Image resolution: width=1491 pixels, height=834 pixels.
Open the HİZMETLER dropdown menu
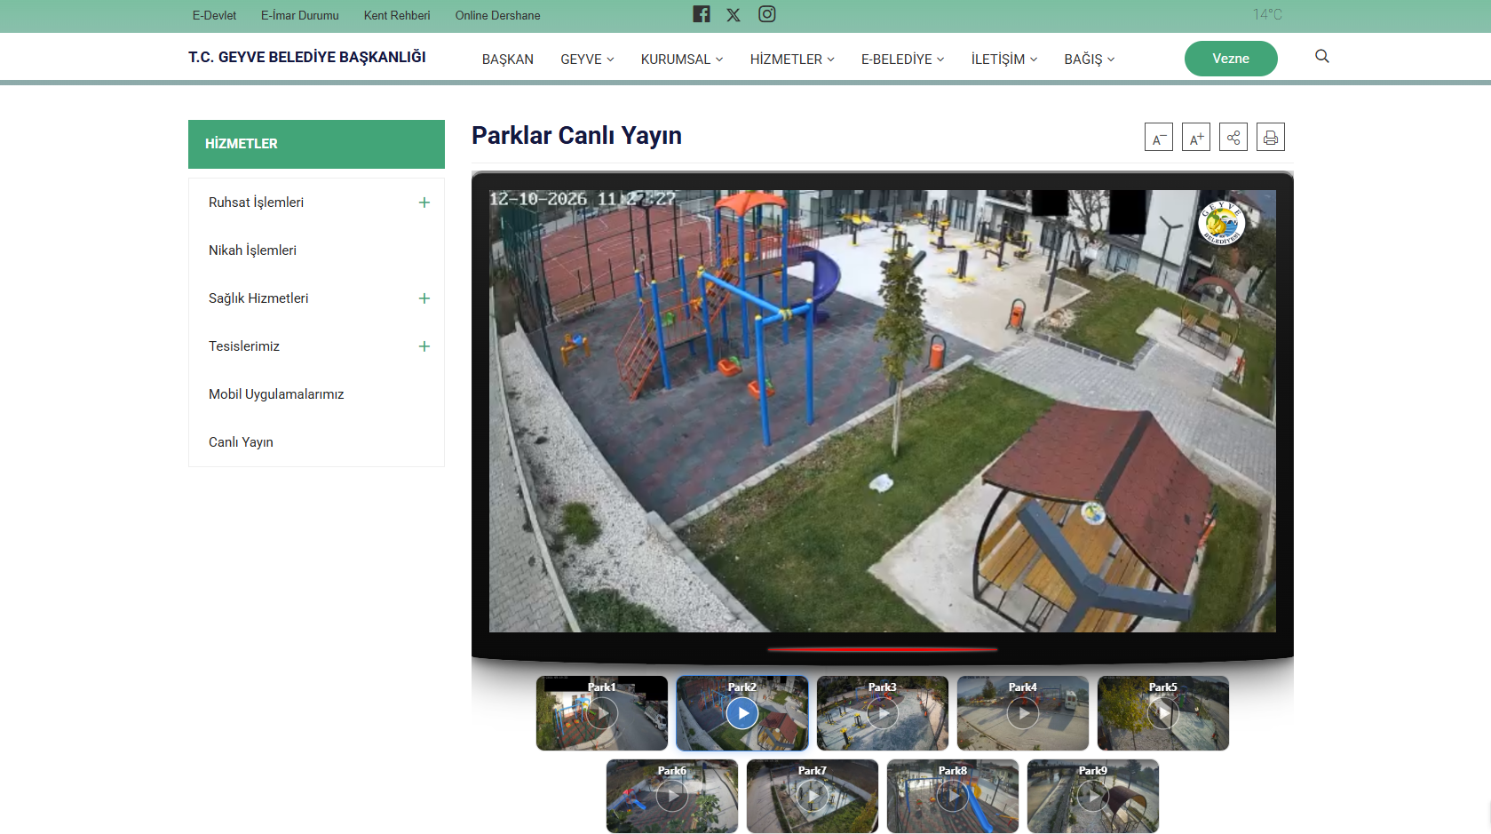coord(792,60)
